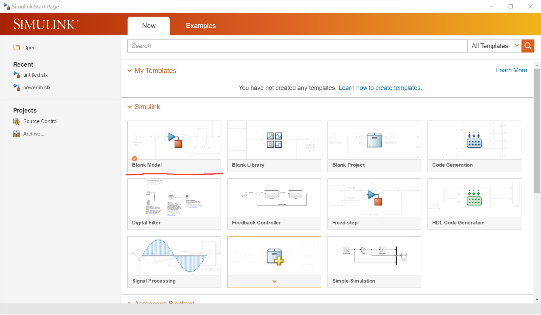The height and width of the screenshot is (315, 541).
Task: Click the Archive project icon
Action: pos(16,134)
